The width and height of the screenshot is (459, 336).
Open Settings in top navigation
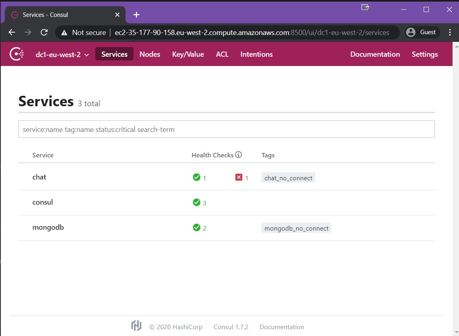pyautogui.click(x=425, y=54)
